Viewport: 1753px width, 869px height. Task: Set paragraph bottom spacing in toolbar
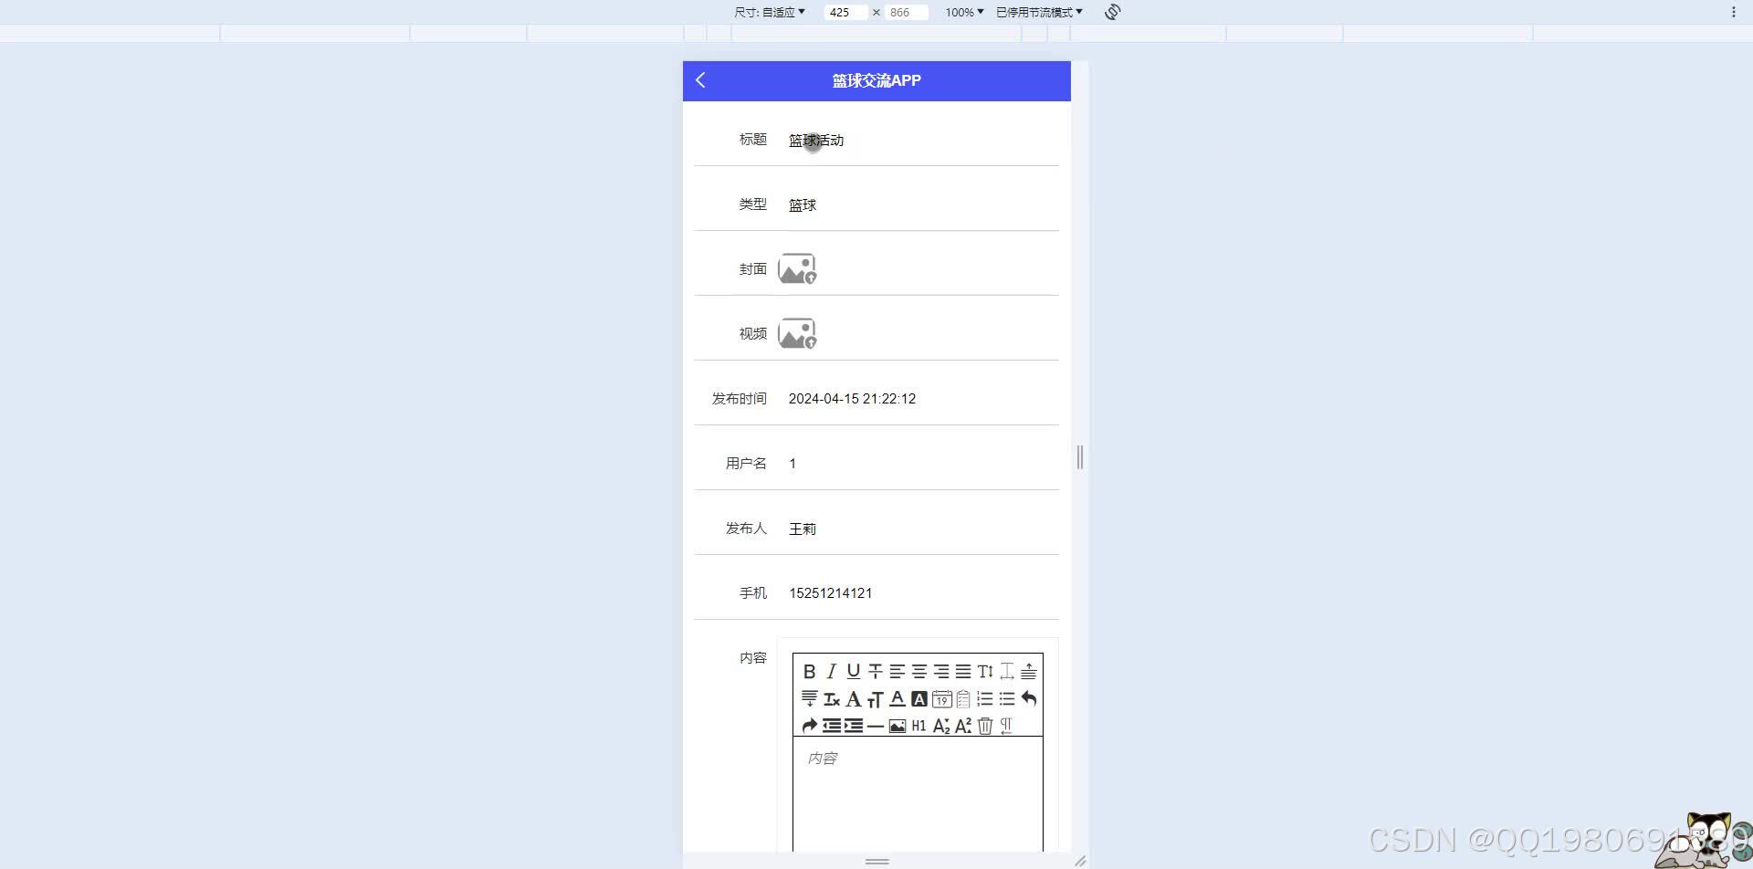pyautogui.click(x=809, y=699)
